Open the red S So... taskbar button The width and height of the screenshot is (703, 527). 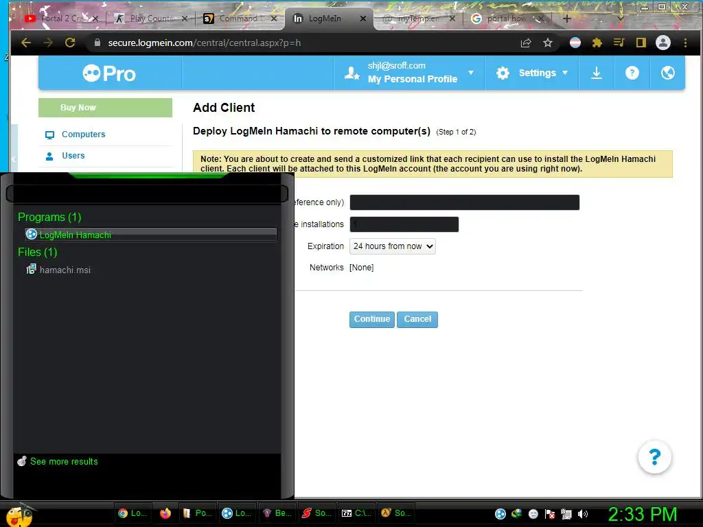pyautogui.click(x=317, y=513)
